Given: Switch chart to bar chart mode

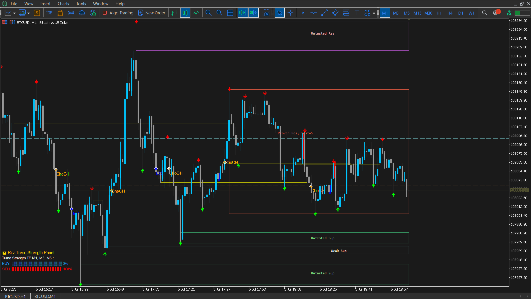Looking at the screenshot, I should click(x=174, y=13).
